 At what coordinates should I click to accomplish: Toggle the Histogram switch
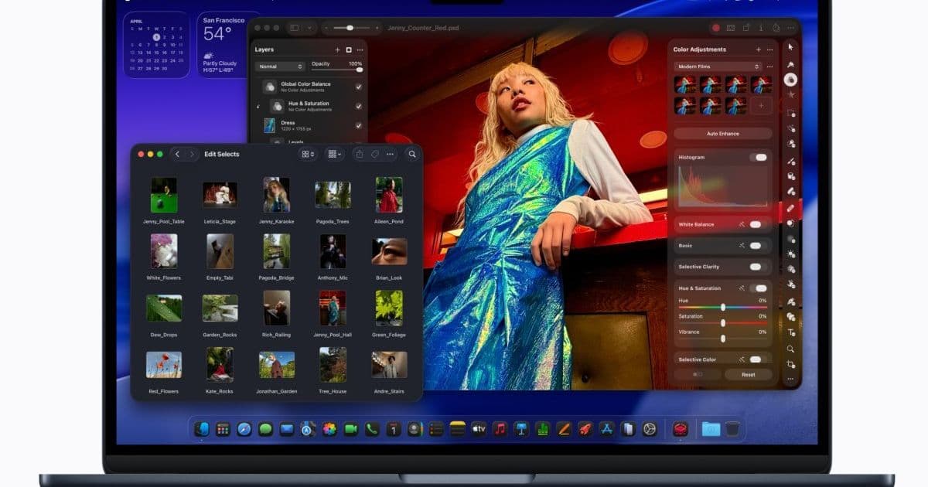759,157
